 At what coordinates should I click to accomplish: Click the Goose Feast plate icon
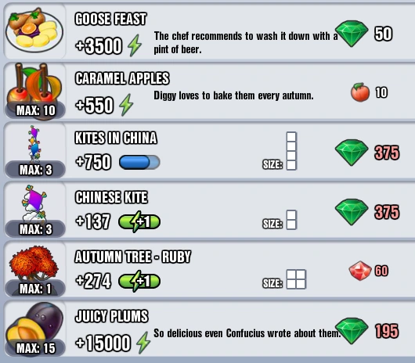[34, 31]
